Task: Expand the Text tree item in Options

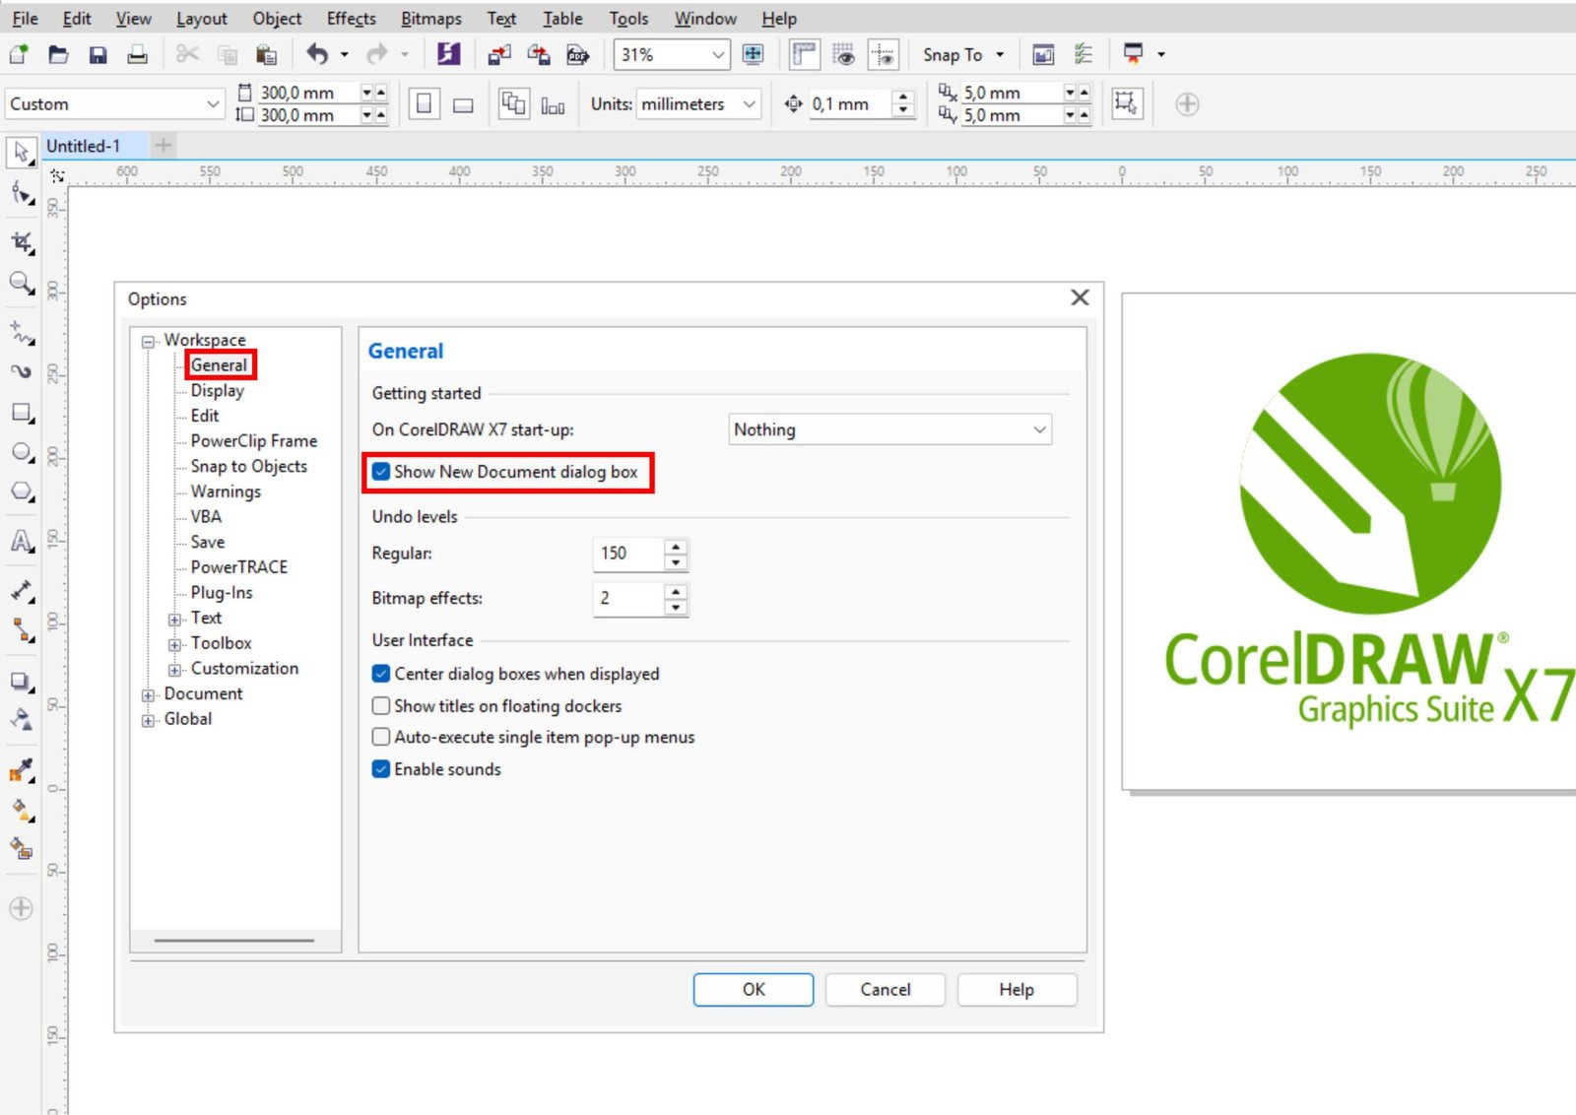Action: (173, 618)
